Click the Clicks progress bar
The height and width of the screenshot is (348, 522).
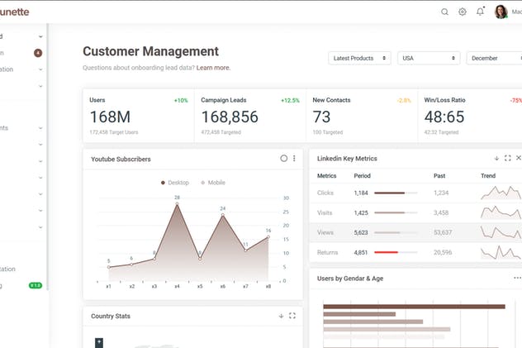pos(396,193)
